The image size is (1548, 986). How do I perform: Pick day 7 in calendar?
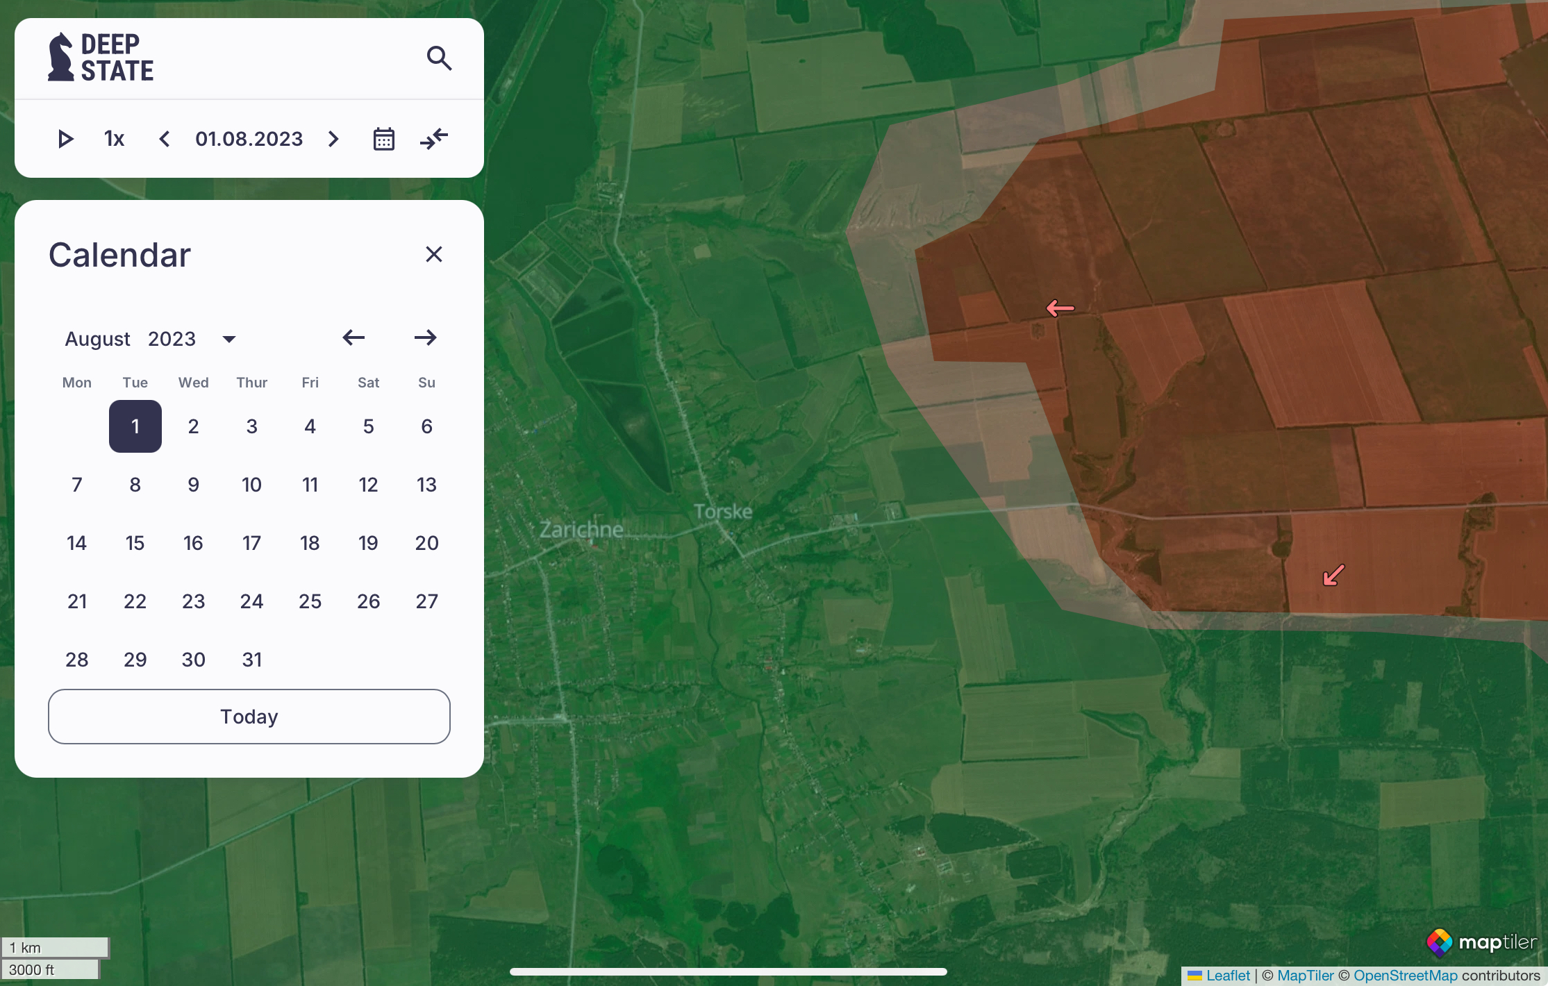[77, 485]
